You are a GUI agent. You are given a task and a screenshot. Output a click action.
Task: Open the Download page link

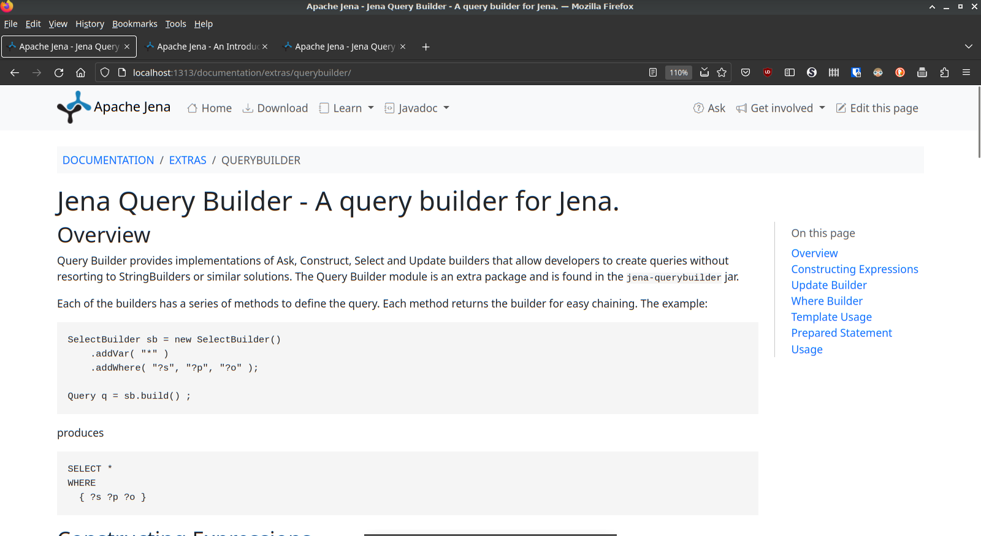[x=275, y=108]
